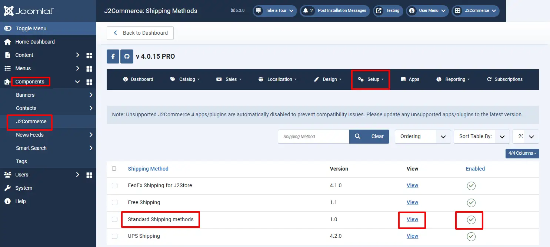This screenshot has width=550, height=247.
Task: Open the Reporting menu
Action: click(453, 79)
